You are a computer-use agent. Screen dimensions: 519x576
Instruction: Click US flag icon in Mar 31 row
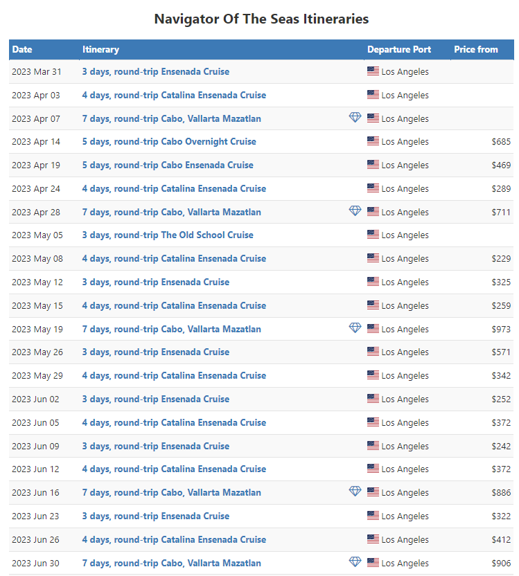(x=373, y=71)
